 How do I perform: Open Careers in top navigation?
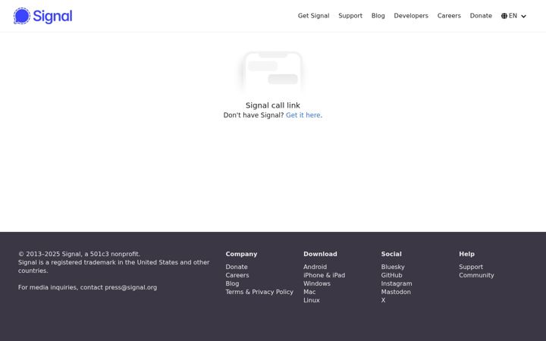[x=449, y=16]
